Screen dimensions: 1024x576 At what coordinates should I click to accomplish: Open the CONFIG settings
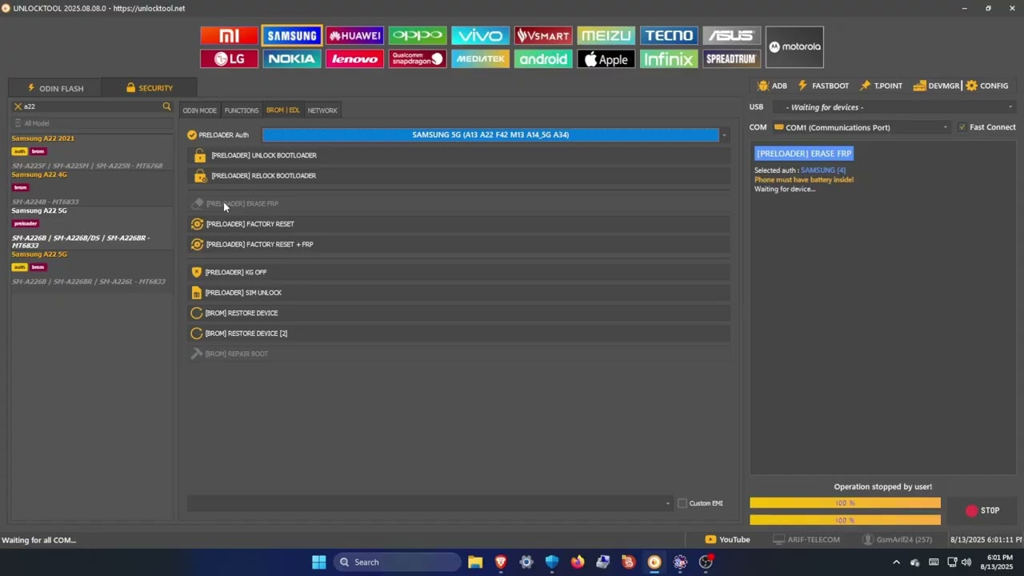[x=987, y=86]
